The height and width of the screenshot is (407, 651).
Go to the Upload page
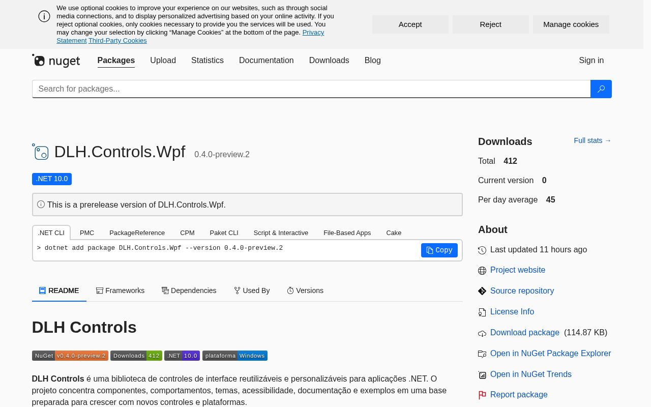pyautogui.click(x=163, y=61)
